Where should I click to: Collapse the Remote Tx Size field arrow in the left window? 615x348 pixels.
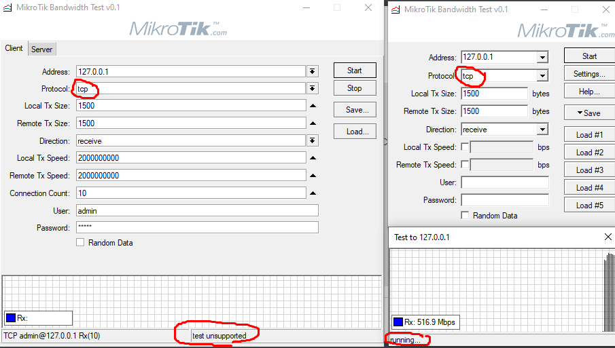313,123
